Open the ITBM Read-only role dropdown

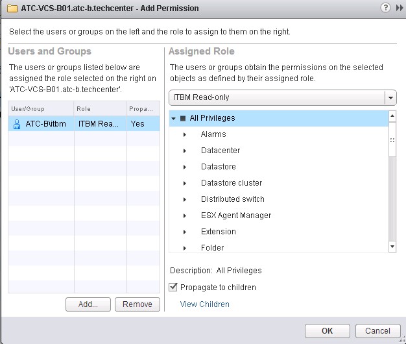(390, 97)
